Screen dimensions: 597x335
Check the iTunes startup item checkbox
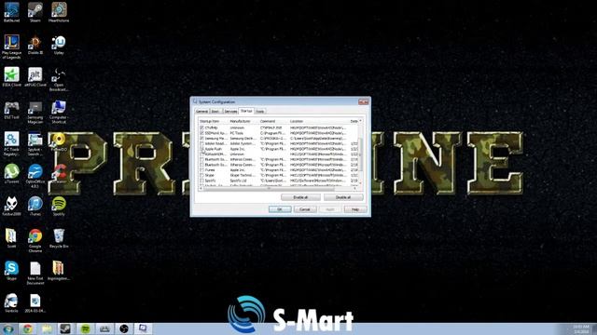[201, 170]
